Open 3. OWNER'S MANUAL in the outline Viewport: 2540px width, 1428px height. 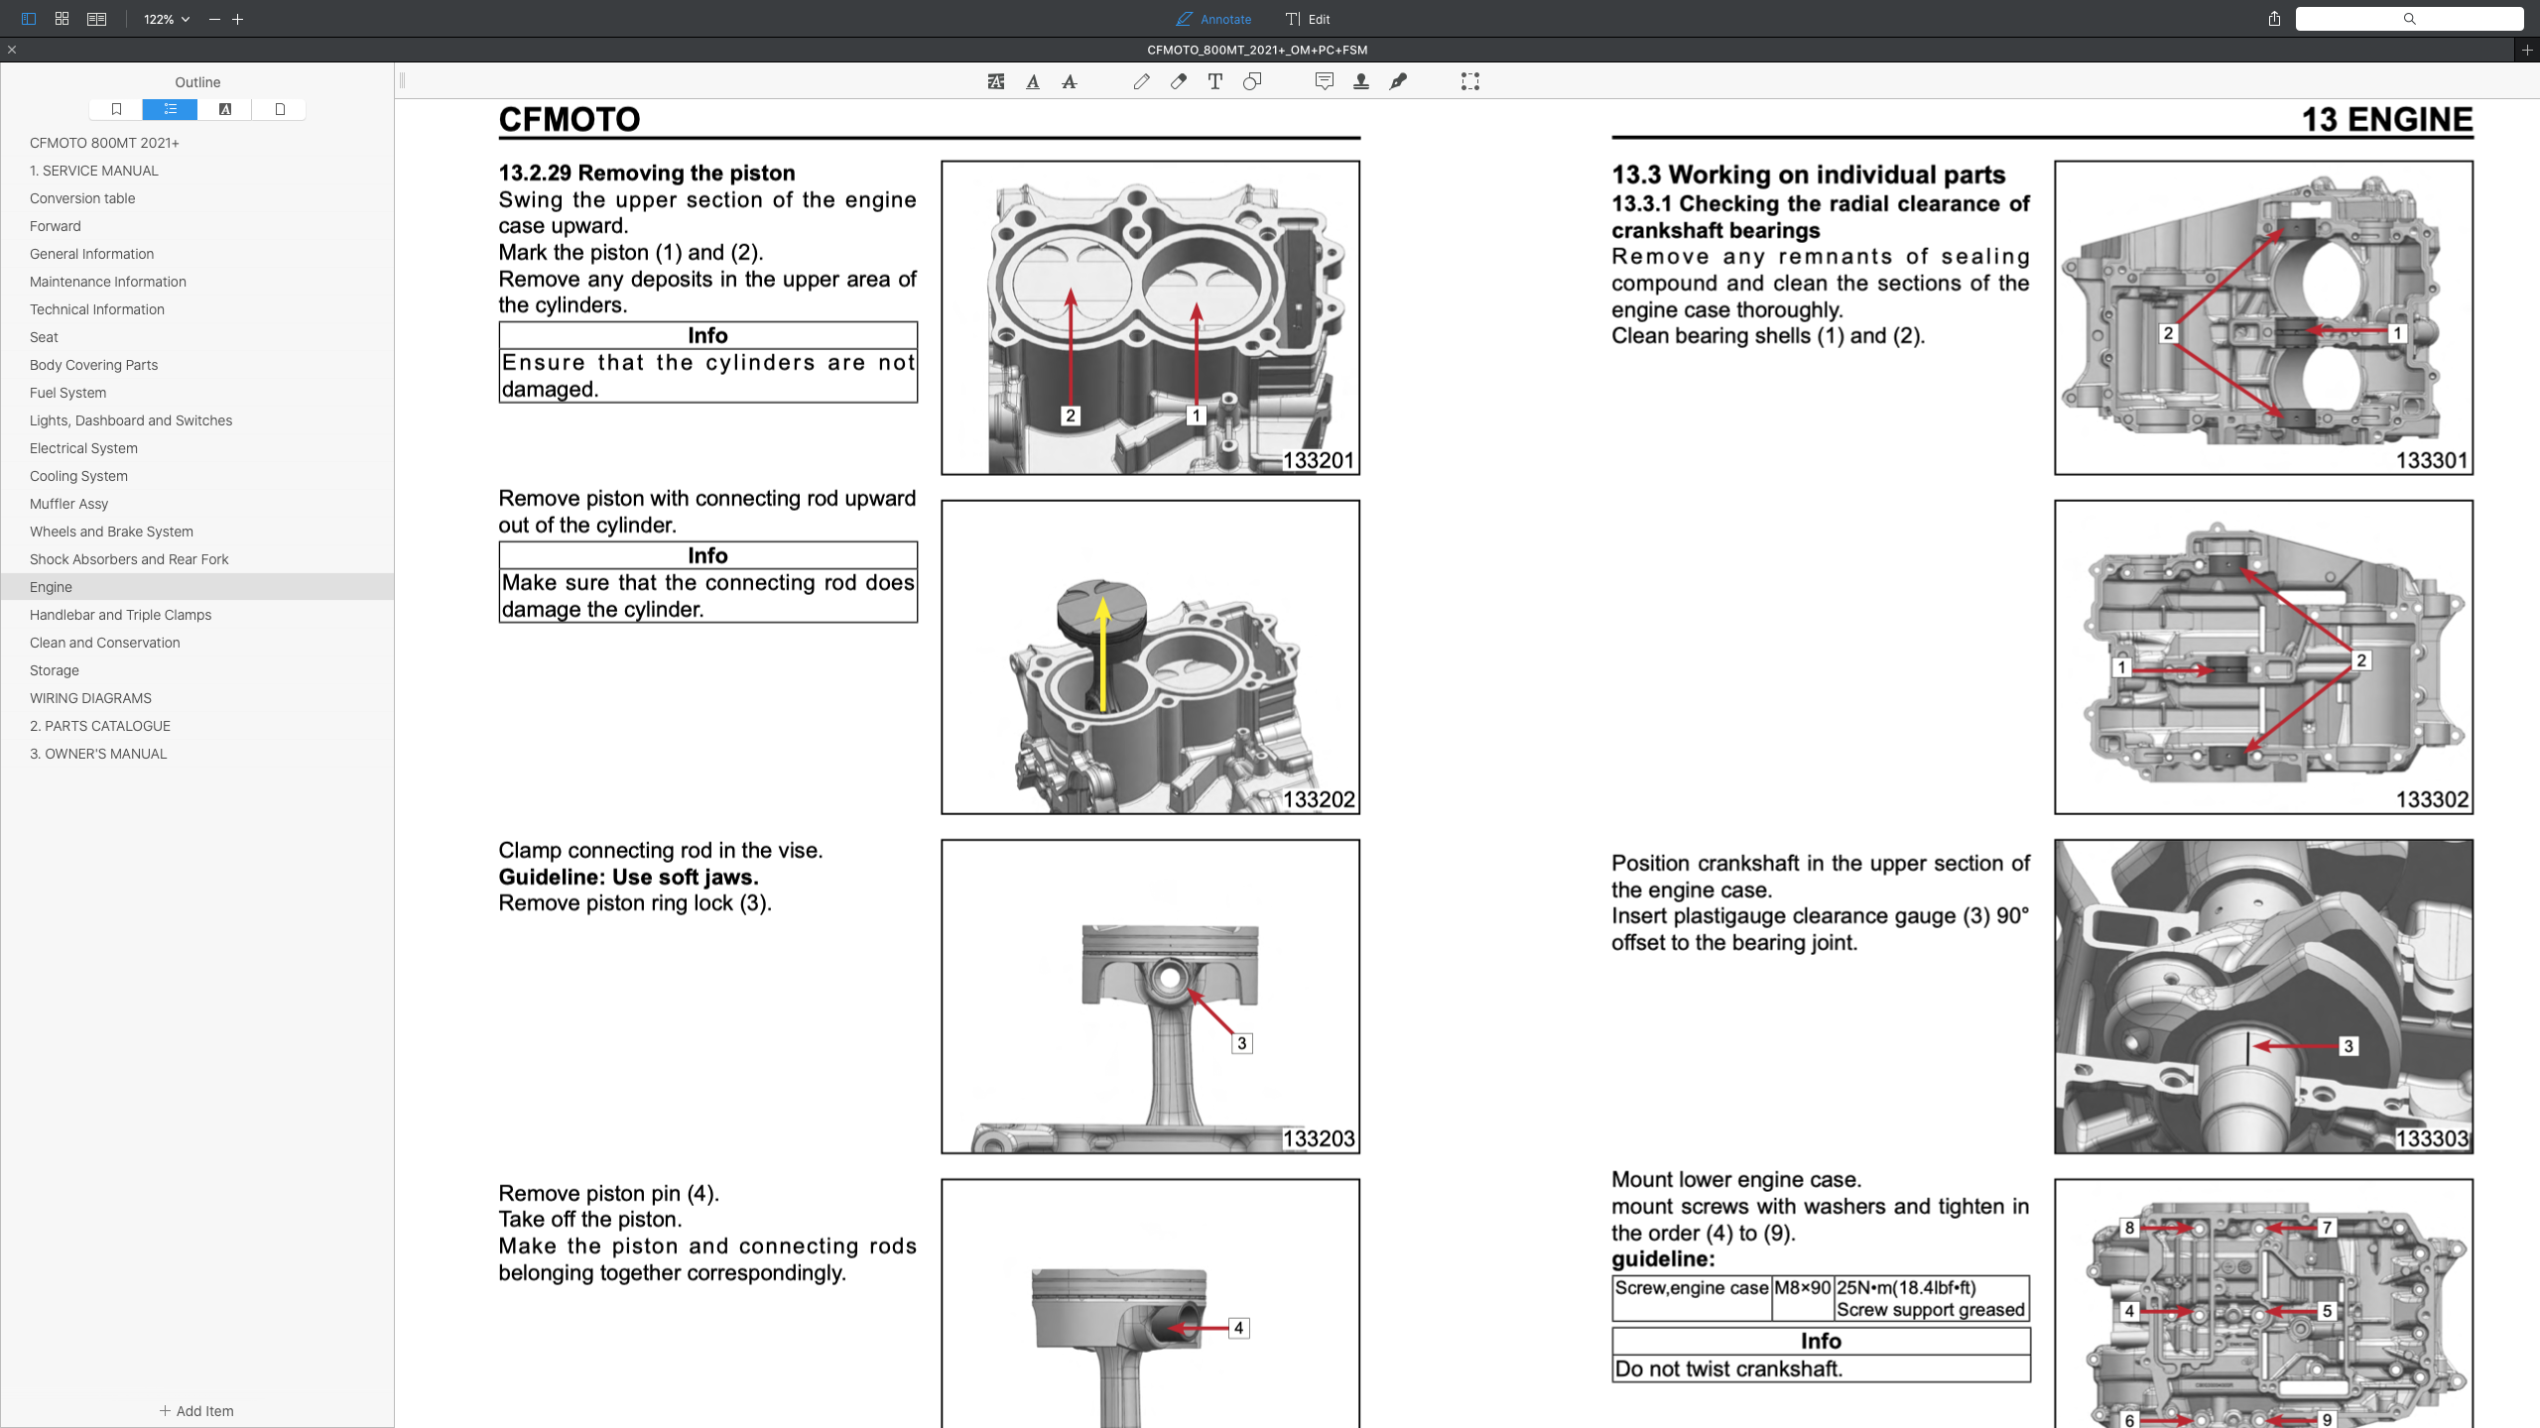click(x=98, y=754)
